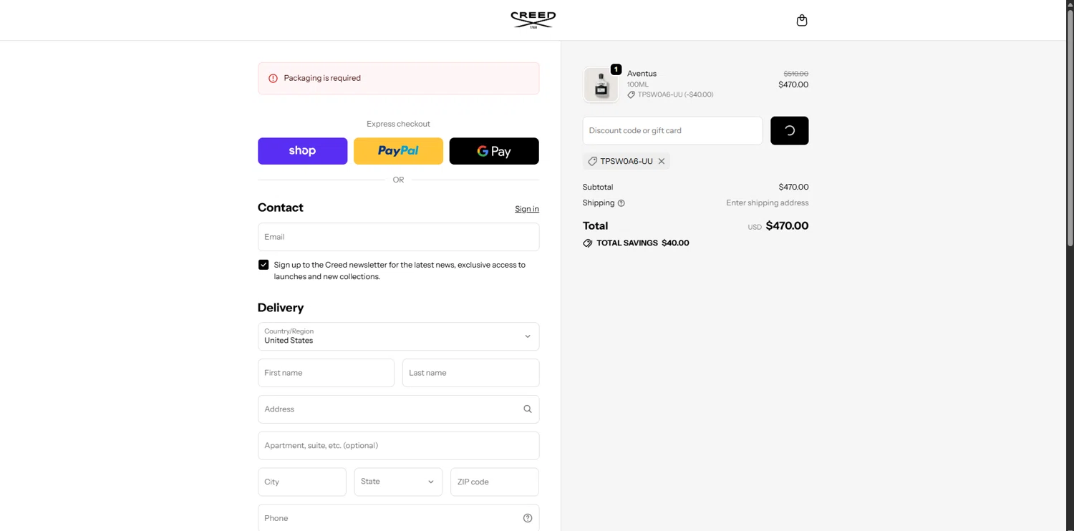Click the discount tag icon under Aventus
The height and width of the screenshot is (531, 1074).
(x=631, y=94)
